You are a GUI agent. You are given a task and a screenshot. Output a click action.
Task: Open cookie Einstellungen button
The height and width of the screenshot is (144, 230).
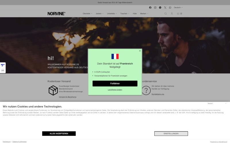171,134
